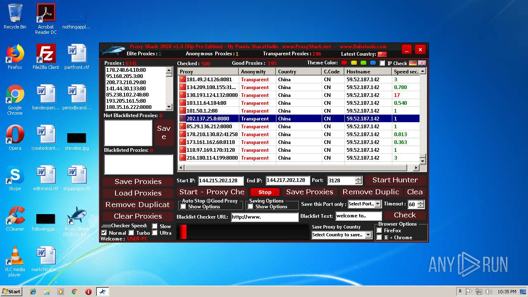Click the Save Proxies button above Load Proxies
The image size is (528, 297).
point(138,181)
